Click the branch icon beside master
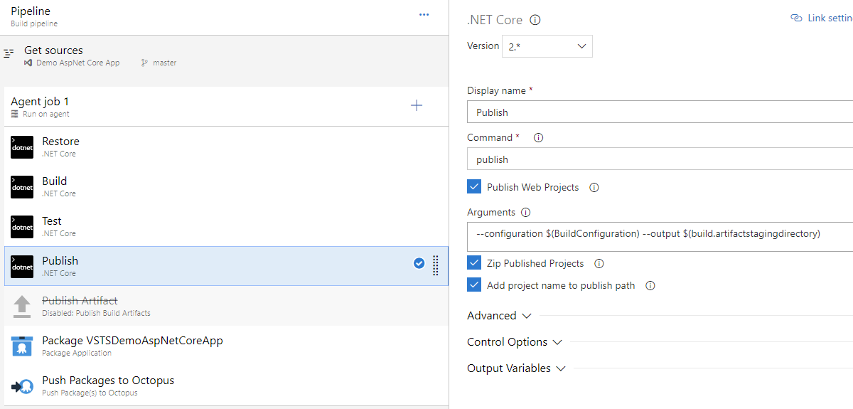Screen dimensions: 853x409 point(145,63)
